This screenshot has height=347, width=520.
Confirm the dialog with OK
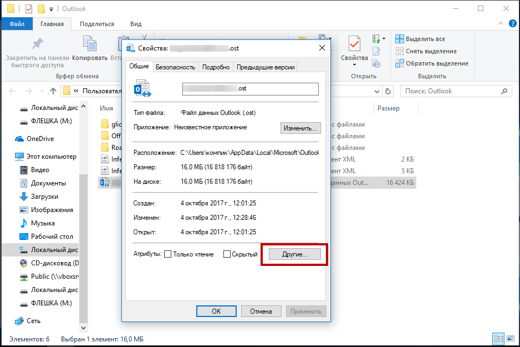tap(216, 311)
